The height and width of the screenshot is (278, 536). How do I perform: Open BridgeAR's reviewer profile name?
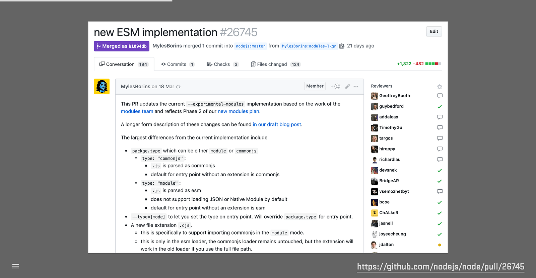[389, 181]
